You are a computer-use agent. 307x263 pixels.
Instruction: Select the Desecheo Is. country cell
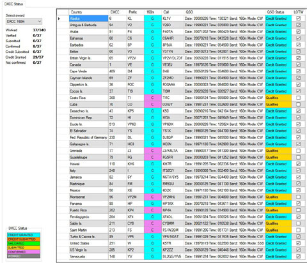pyautogui.click(x=89, y=111)
